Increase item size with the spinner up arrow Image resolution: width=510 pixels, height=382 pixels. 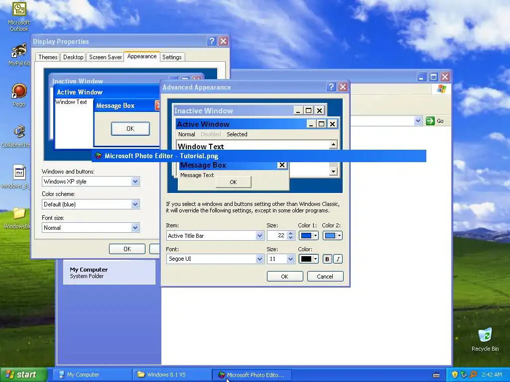(x=291, y=233)
